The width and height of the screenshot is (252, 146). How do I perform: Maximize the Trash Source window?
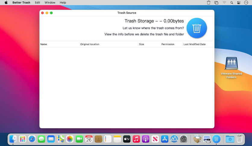51,13
